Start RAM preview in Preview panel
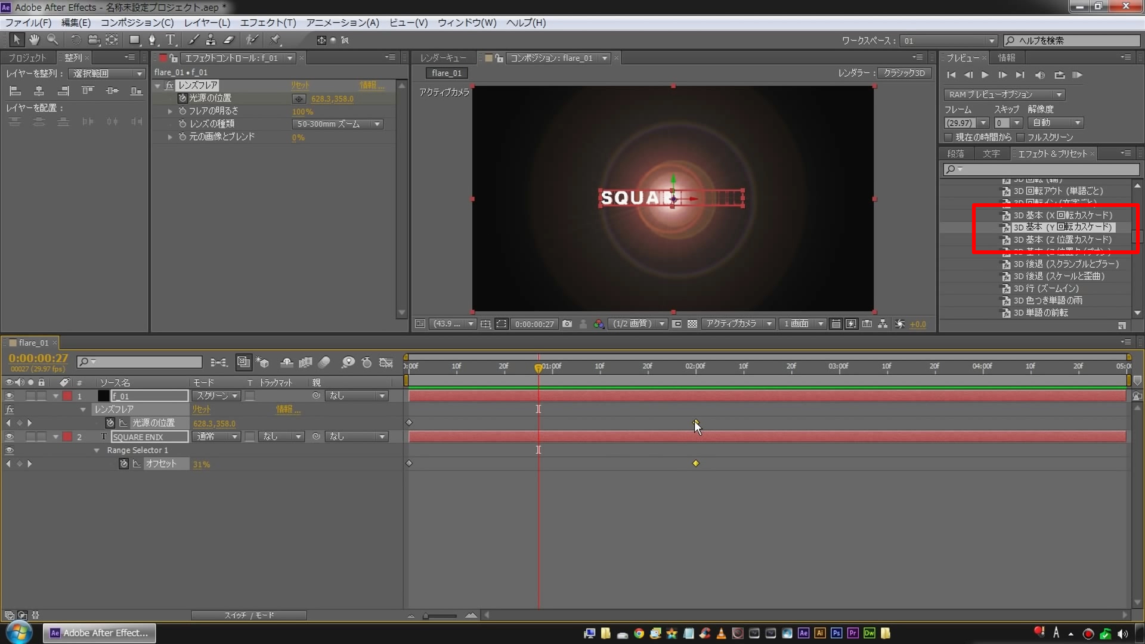The image size is (1145, 644). [x=1077, y=75]
